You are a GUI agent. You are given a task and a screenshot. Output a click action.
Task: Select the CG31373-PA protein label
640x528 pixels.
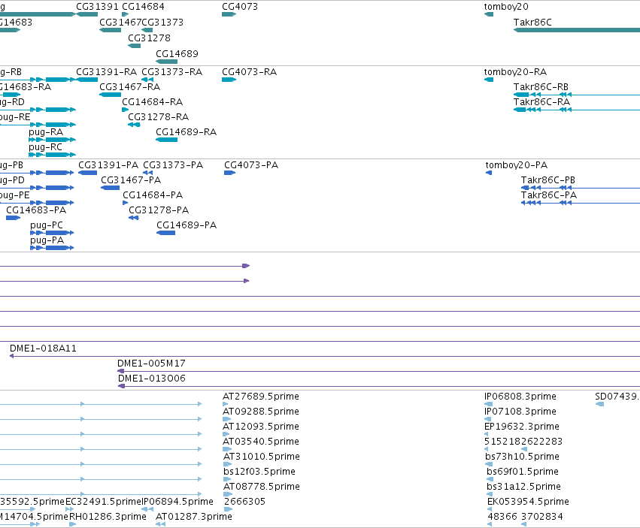(173, 165)
